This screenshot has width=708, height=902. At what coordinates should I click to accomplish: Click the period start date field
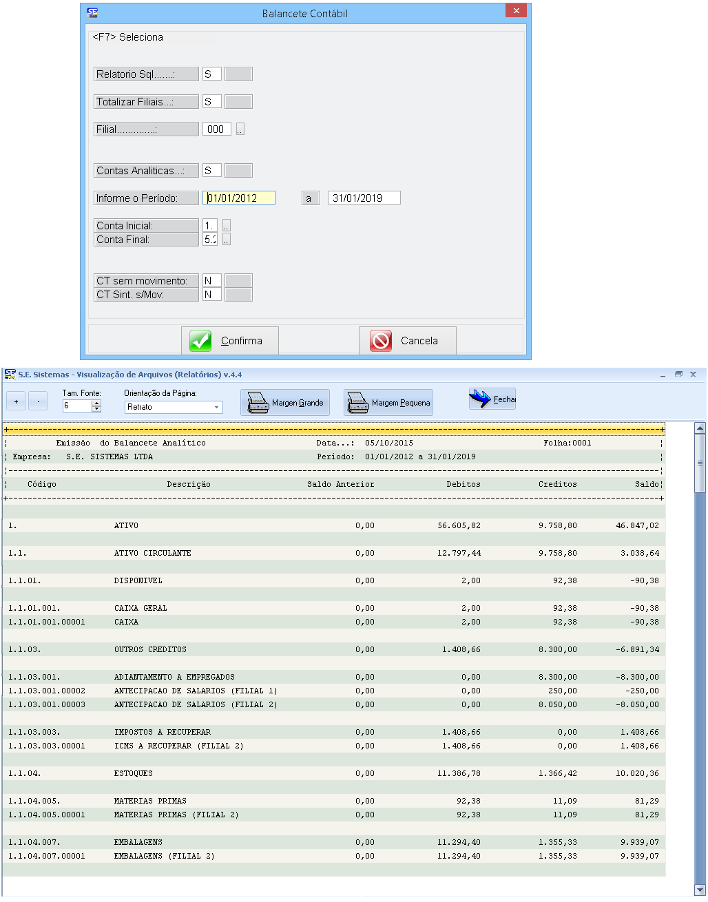239,198
